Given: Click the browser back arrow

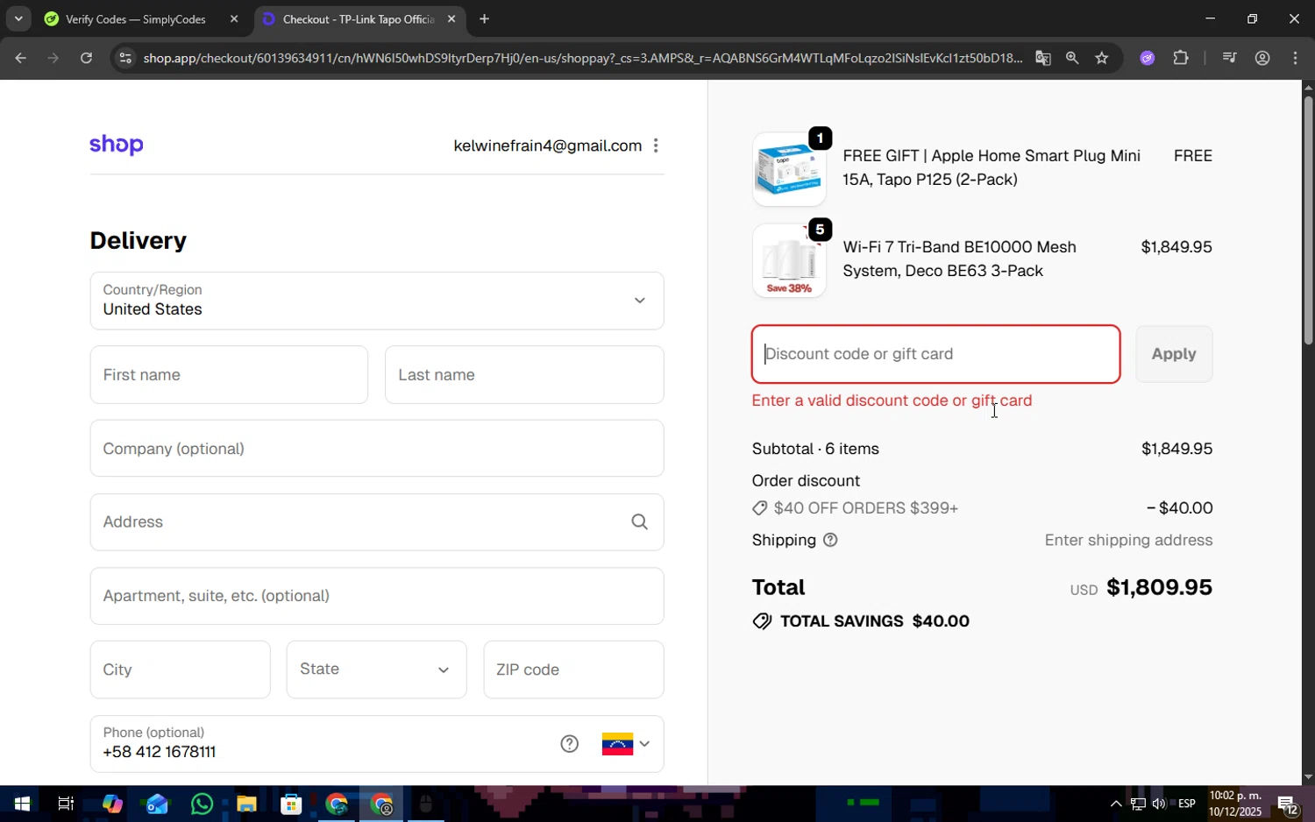Looking at the screenshot, I should pos(20,58).
